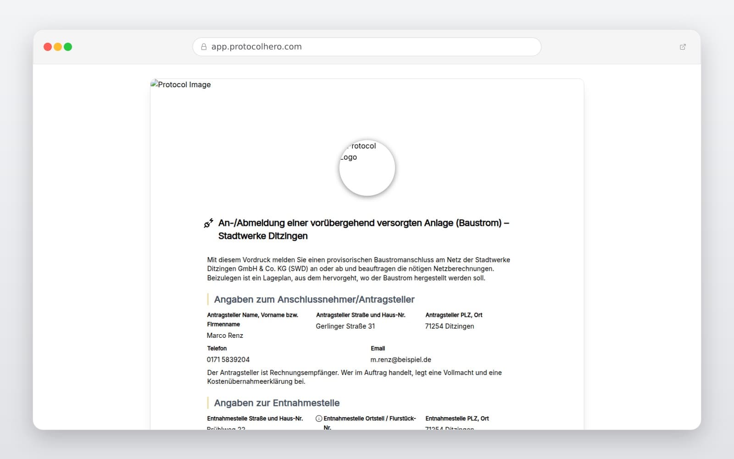Click the round Protocol Logo image
The height and width of the screenshot is (459, 734).
coord(367,168)
